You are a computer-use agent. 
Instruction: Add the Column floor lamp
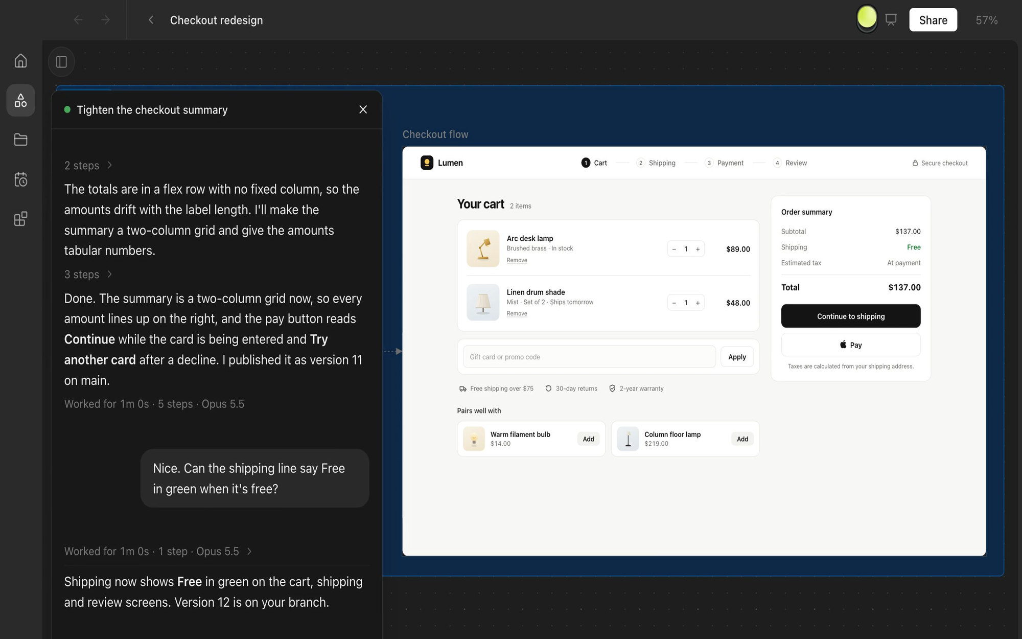[742, 439]
